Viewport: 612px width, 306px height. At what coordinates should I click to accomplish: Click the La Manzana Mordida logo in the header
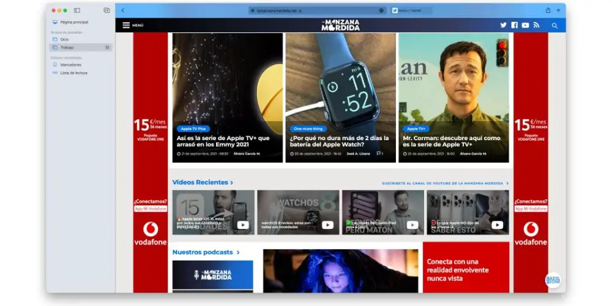click(340, 25)
